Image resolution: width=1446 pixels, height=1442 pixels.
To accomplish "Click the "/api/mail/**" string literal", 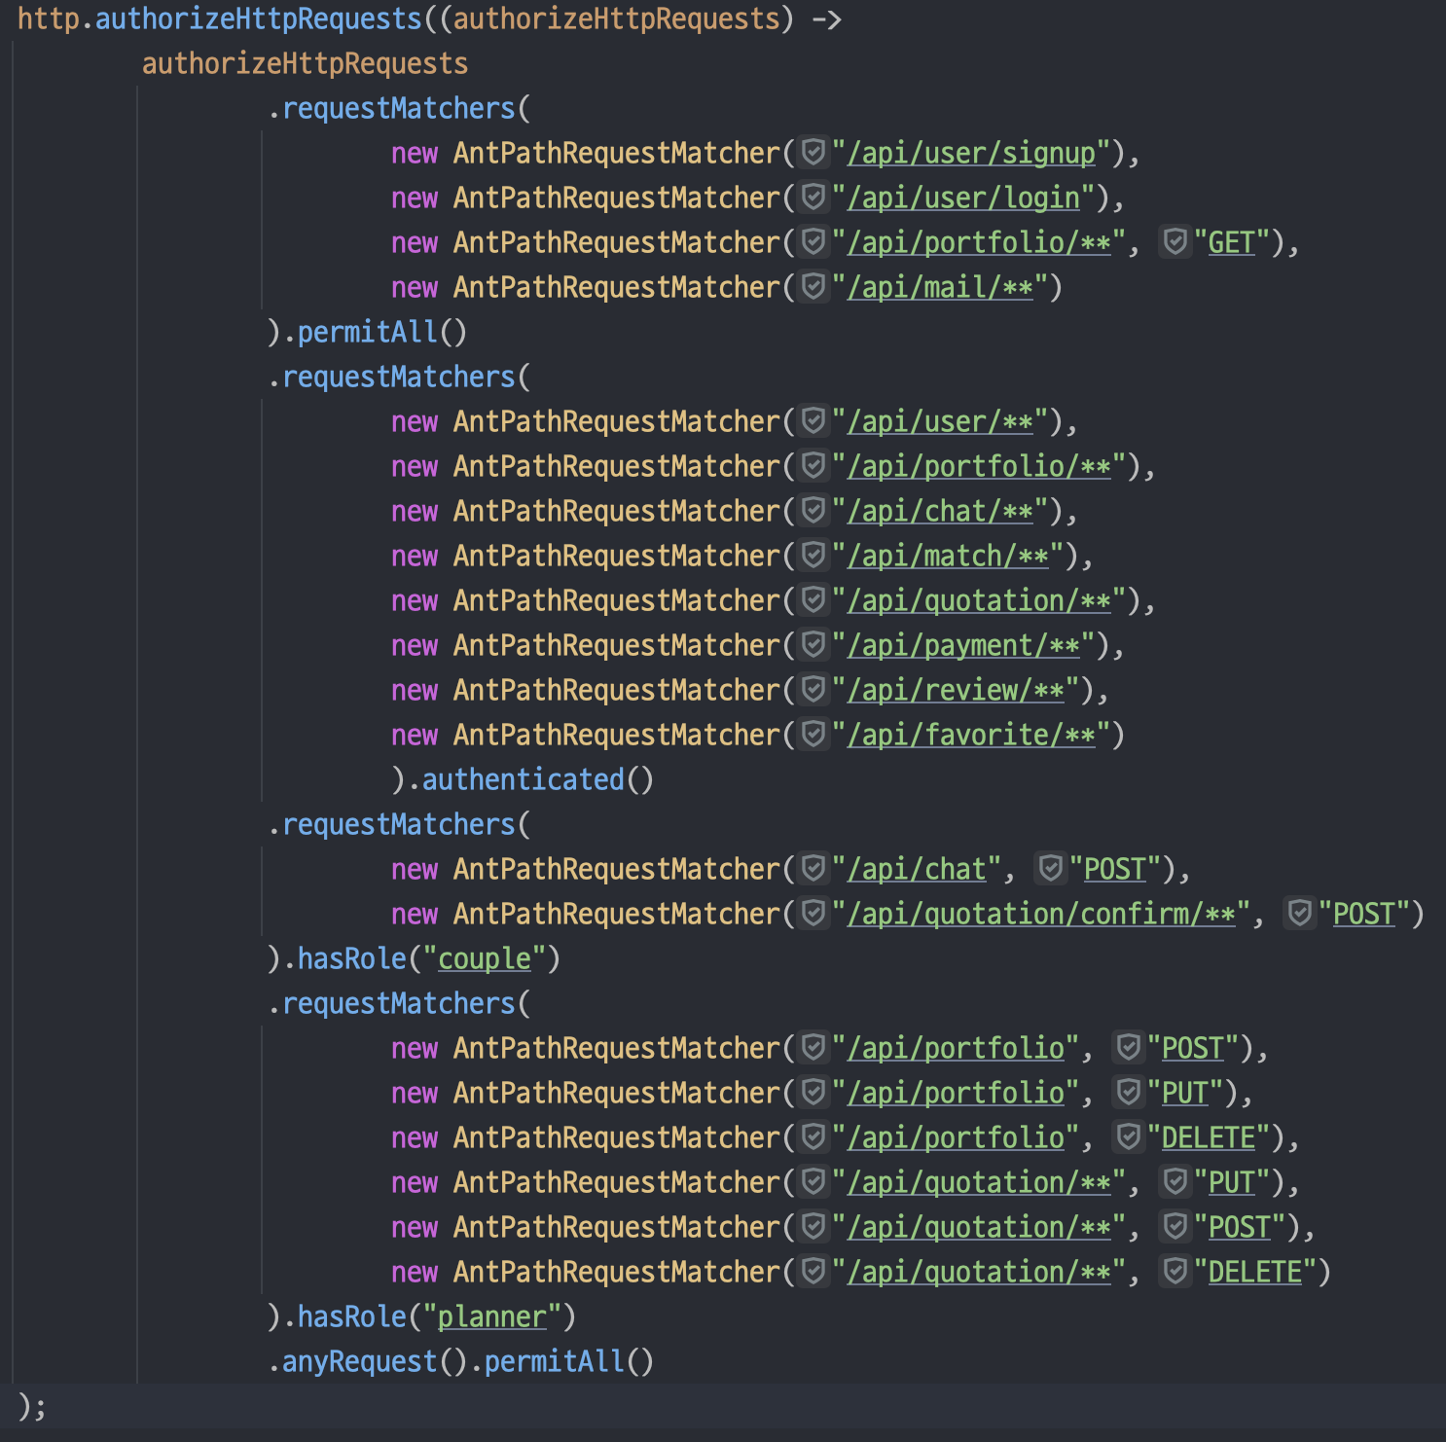I will pyautogui.click(x=940, y=287).
